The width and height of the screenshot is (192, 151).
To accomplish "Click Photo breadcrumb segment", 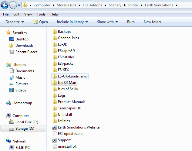I will pyautogui.click(x=133, y=5).
